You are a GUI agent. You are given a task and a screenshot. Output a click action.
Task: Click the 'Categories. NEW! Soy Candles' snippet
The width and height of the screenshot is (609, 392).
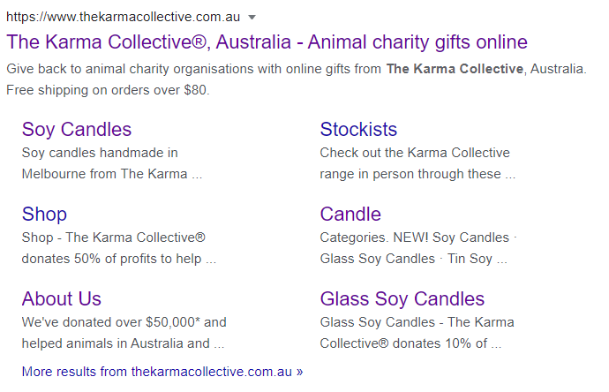414,237
